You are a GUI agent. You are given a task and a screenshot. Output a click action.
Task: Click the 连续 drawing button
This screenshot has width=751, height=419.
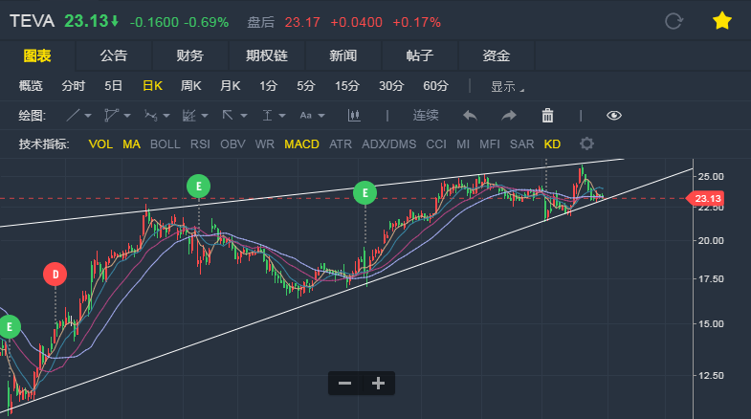tap(426, 116)
